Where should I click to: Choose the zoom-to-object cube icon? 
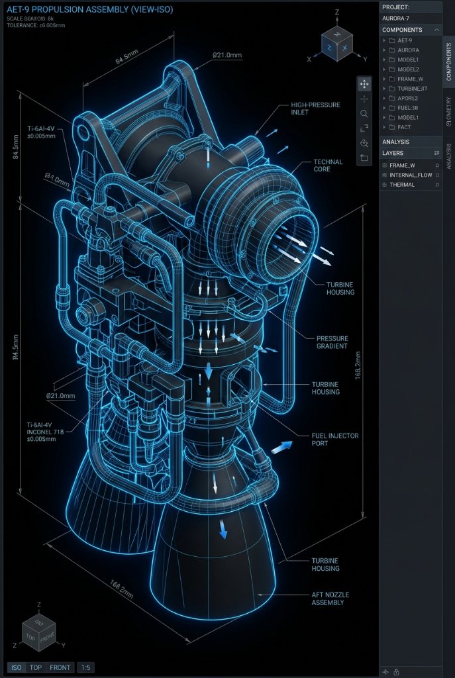pos(364,143)
